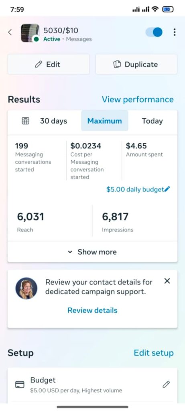Viewport: 185px width, 411px height.
Task: Tap the Budget row edit pencil icon
Action: (x=166, y=384)
